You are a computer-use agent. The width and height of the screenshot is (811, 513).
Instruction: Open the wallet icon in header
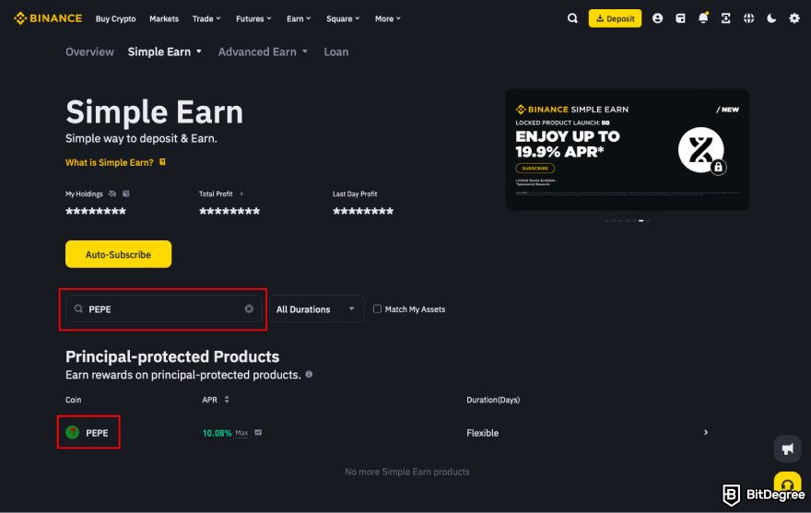[x=680, y=18]
